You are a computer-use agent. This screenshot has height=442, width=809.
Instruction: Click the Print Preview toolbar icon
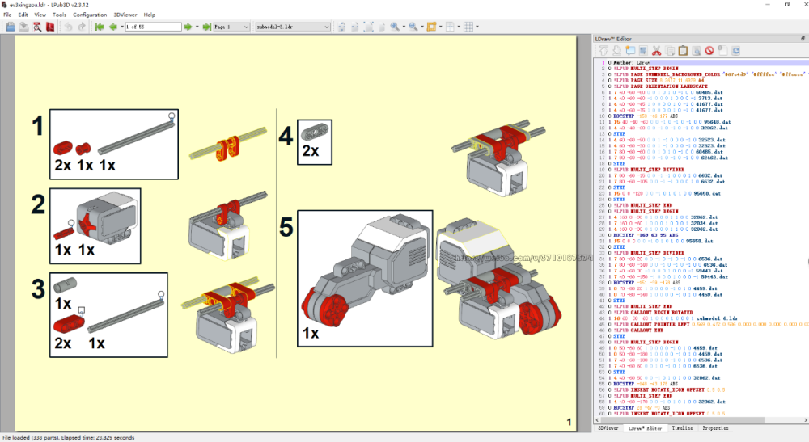point(37,27)
